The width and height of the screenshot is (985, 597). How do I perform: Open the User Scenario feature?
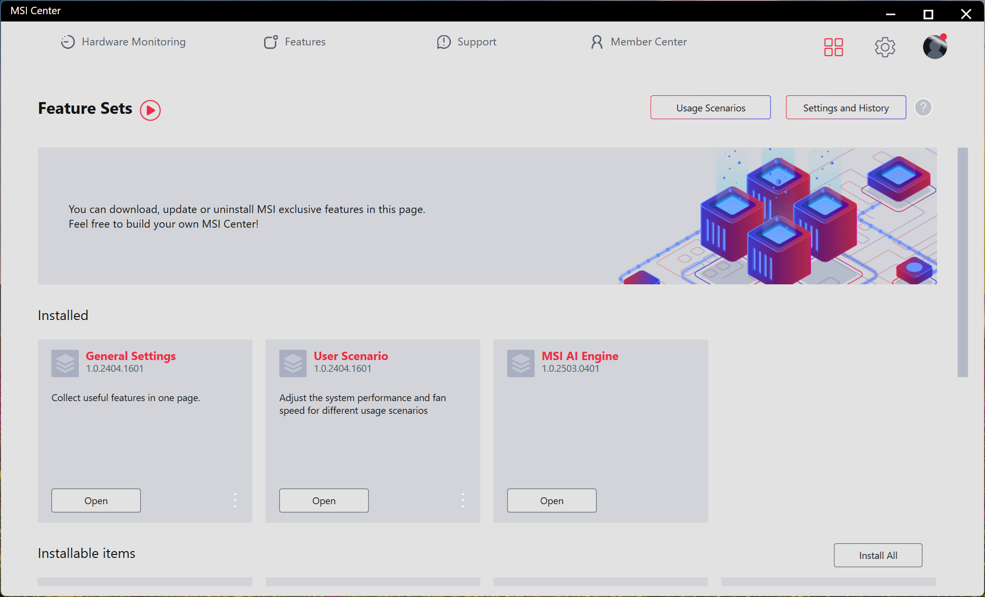[324, 500]
